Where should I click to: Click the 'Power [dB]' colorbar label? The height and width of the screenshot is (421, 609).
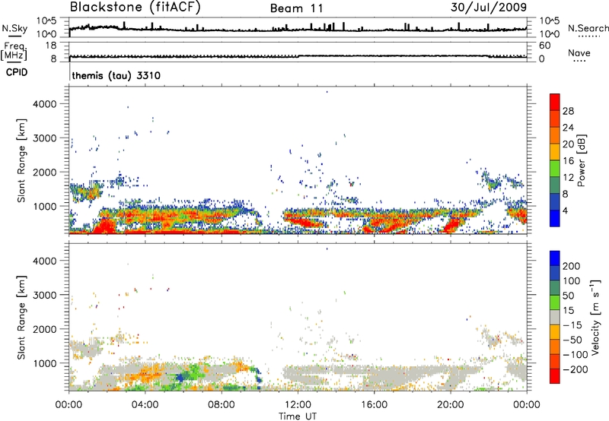(x=581, y=160)
